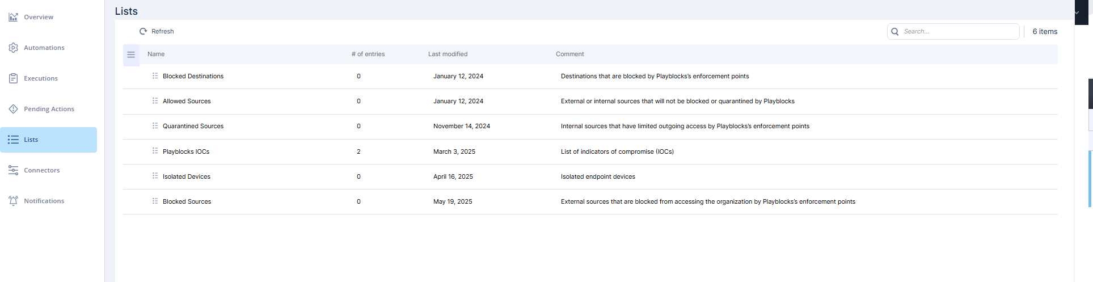Click into the Search lists field
Screen dimensions: 1093x282
coord(953,31)
